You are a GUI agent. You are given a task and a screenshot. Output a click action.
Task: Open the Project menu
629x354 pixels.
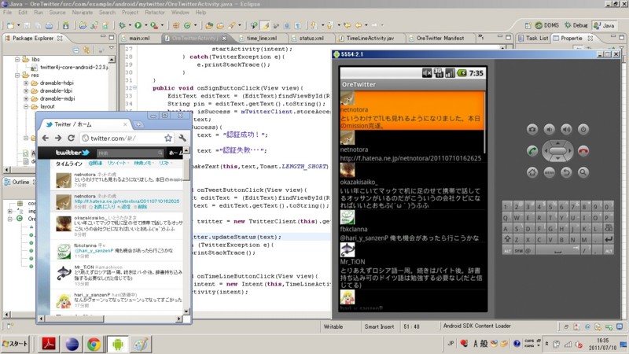(130, 13)
